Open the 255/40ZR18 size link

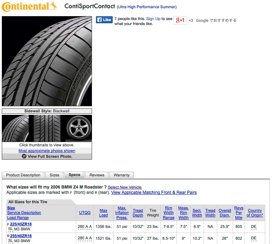(21, 236)
